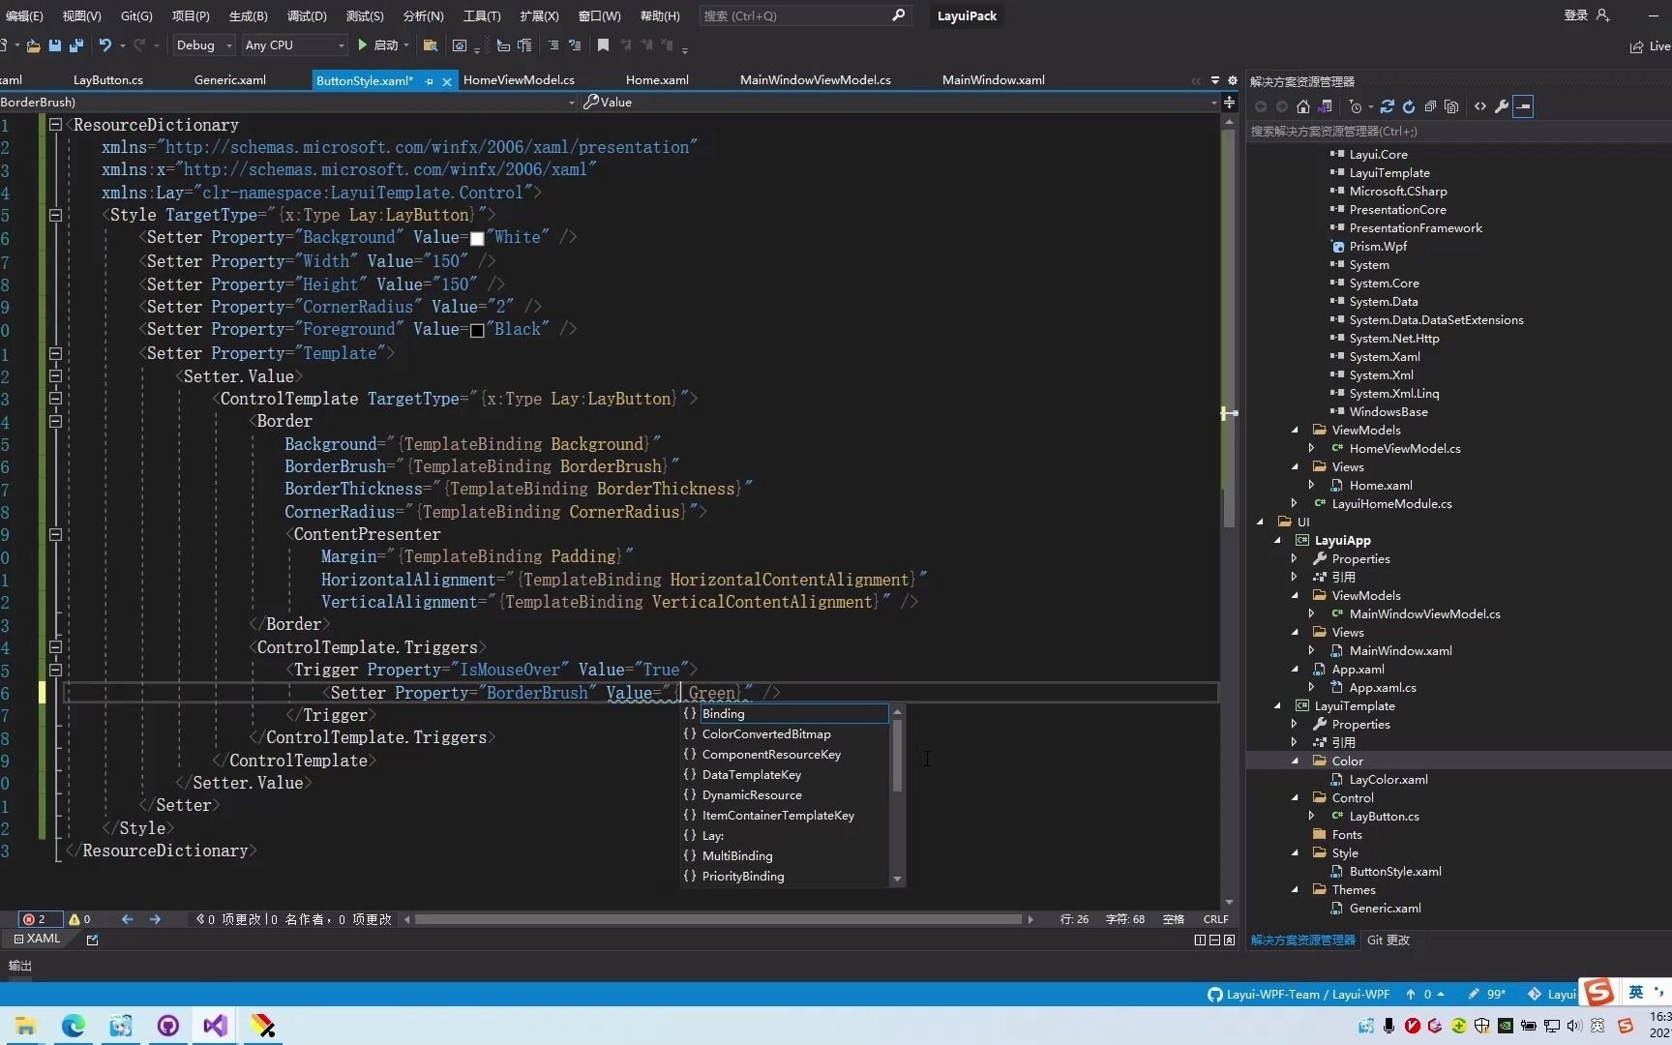
Task: Click the comment-out selected lines icon
Action: click(553, 45)
